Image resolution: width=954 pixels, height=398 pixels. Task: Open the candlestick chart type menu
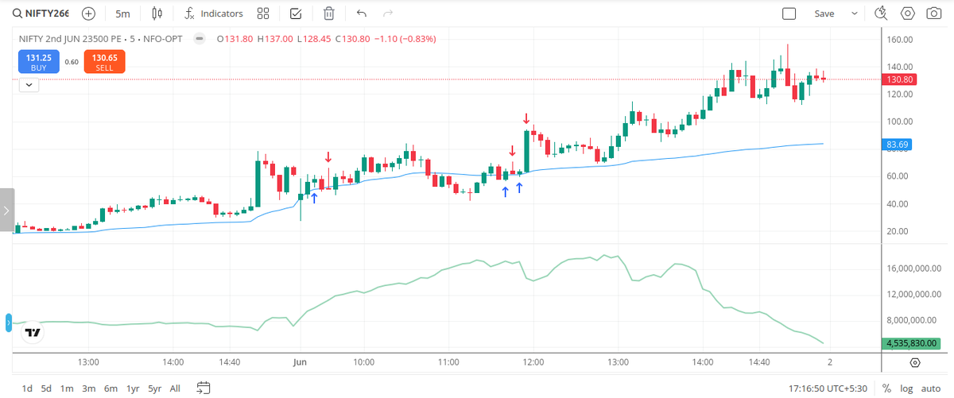click(x=157, y=14)
